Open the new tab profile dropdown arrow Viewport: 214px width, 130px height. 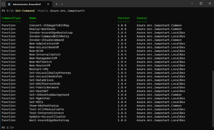(62, 4)
